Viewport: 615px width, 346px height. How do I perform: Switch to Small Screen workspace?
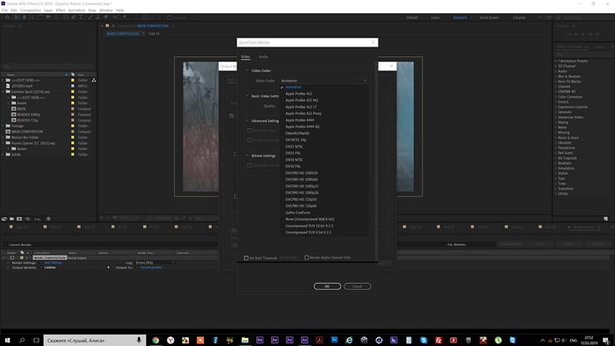click(489, 18)
